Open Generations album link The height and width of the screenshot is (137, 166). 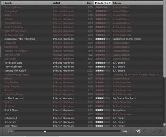coord(119,110)
